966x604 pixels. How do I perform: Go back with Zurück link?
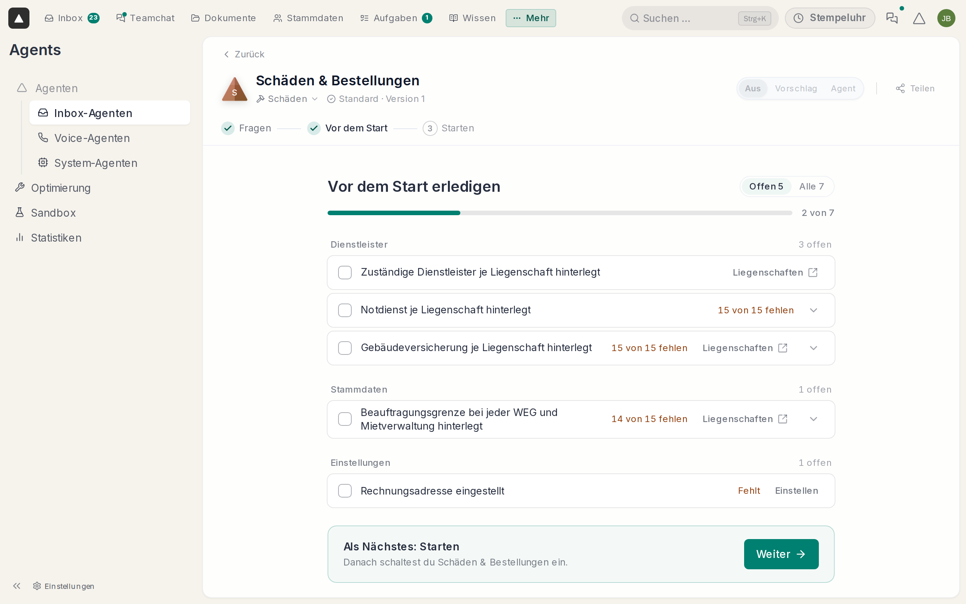(244, 54)
